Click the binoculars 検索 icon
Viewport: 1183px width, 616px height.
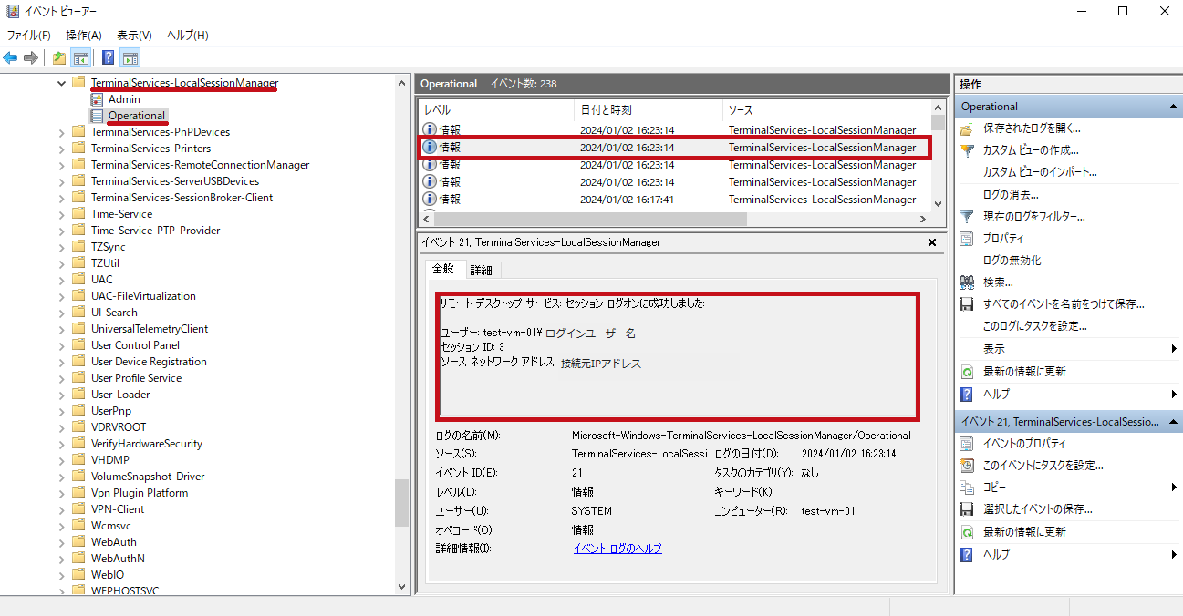[x=967, y=282]
